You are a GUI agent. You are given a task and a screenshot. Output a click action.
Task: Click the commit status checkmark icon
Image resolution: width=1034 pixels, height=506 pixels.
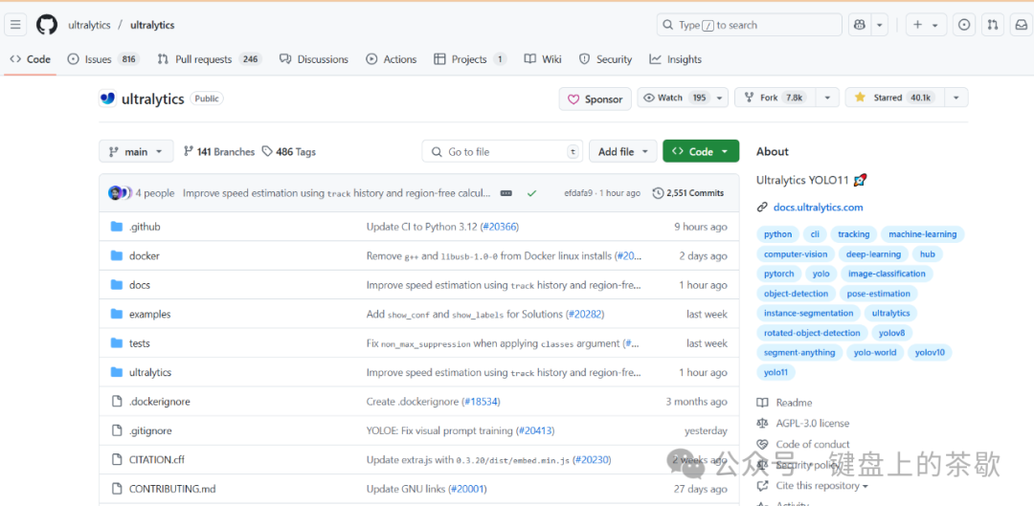pyautogui.click(x=531, y=193)
